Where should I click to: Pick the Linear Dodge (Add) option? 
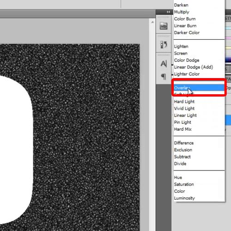pyautogui.click(x=194, y=67)
